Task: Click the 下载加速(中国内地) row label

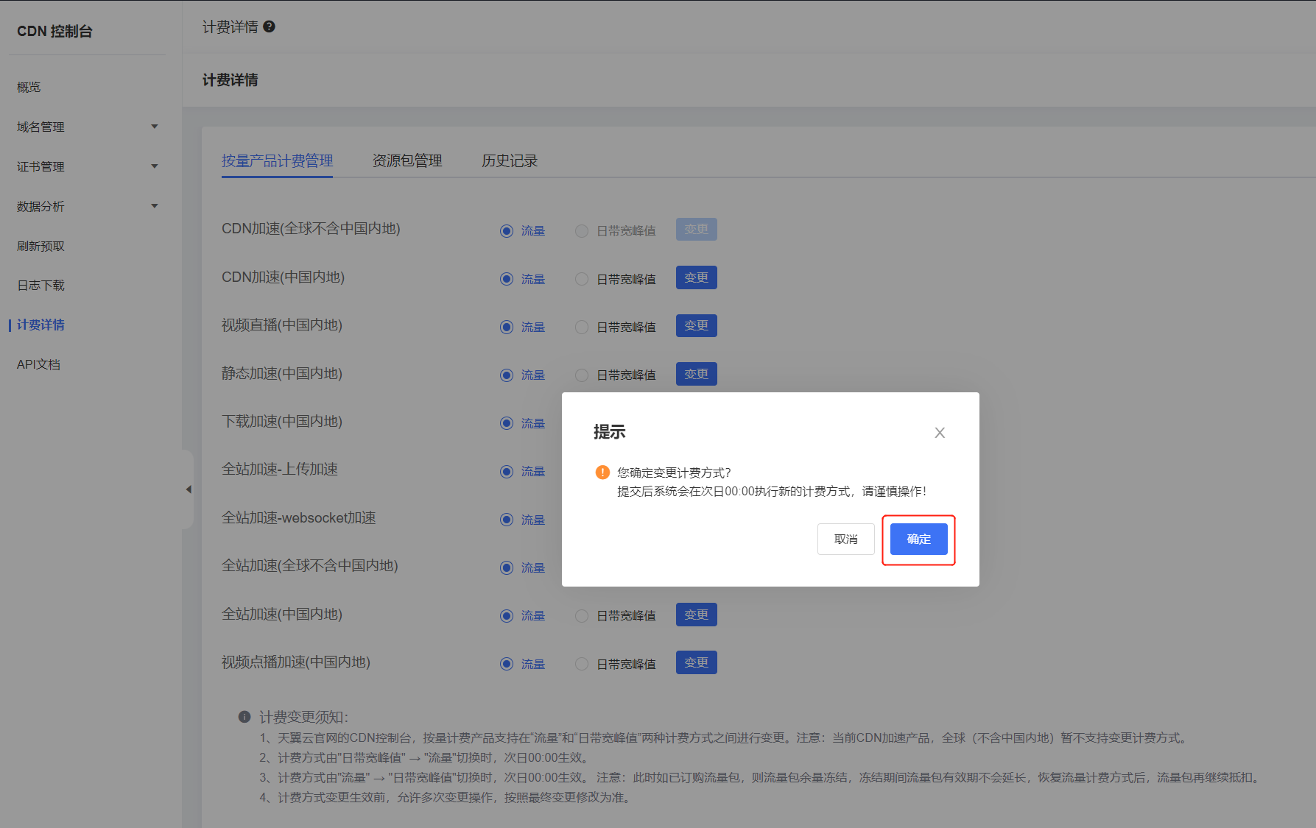Action: 282,421
